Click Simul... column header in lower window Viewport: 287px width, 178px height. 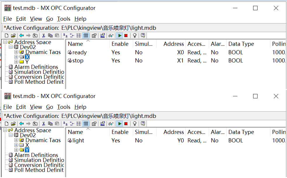145,132
